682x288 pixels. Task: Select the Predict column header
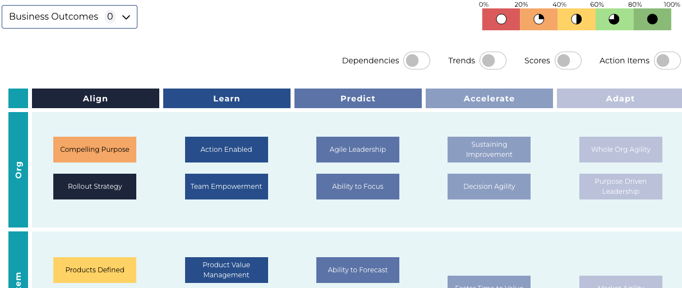point(358,99)
